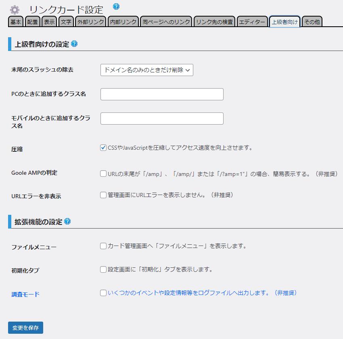343x339 pixels.
Task: Toggle the 初期化タブ display checkbox
Action: 103,269
